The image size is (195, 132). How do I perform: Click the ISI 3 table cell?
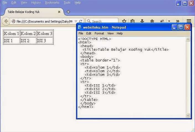(45, 41)
